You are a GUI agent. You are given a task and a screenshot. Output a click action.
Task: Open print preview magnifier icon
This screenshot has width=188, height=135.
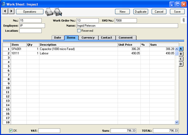coord(58,12)
